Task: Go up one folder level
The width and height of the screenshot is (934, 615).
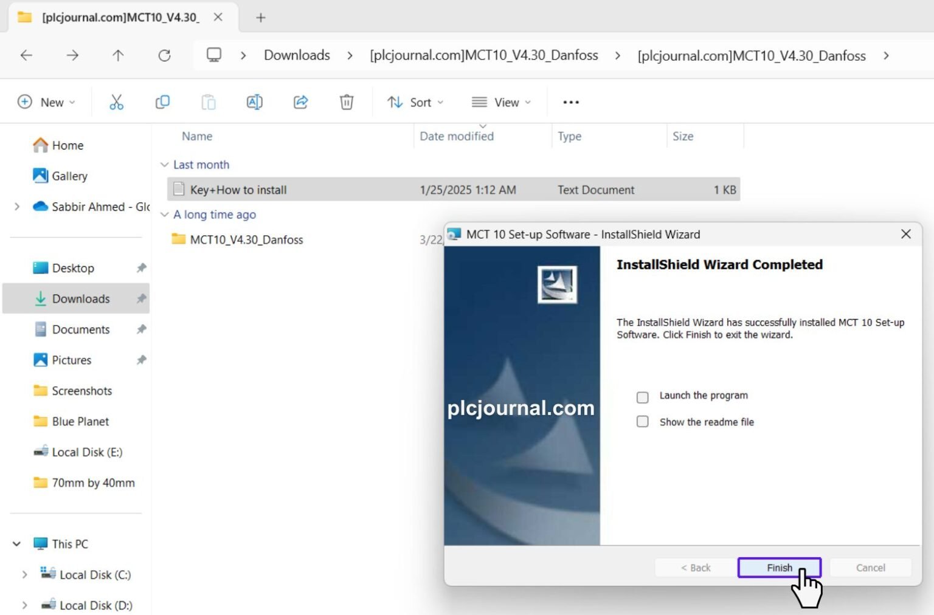Action: click(x=118, y=55)
